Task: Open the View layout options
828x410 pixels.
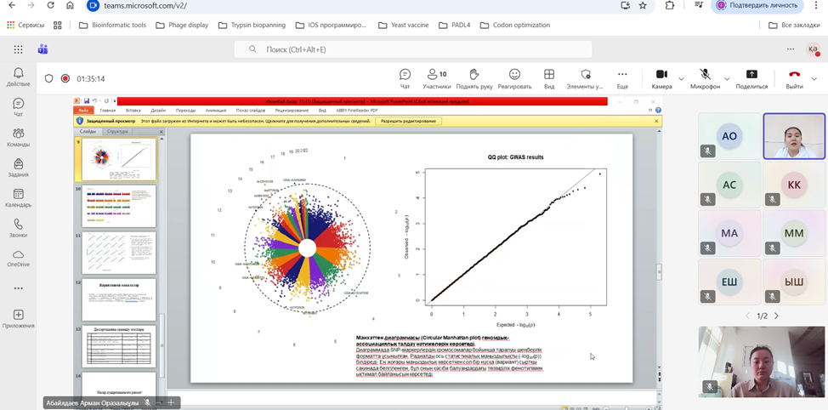Action: pos(549,78)
